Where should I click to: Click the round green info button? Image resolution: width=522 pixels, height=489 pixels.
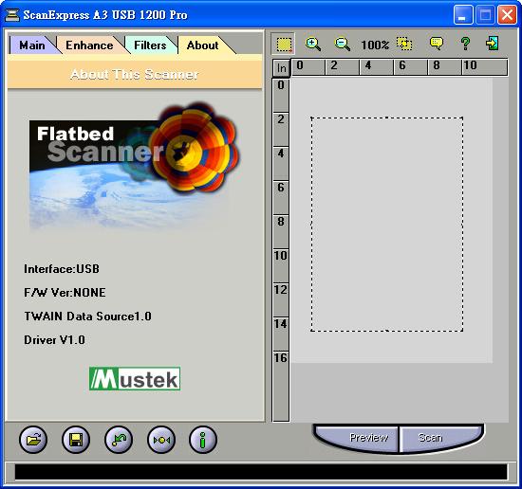coord(203,440)
